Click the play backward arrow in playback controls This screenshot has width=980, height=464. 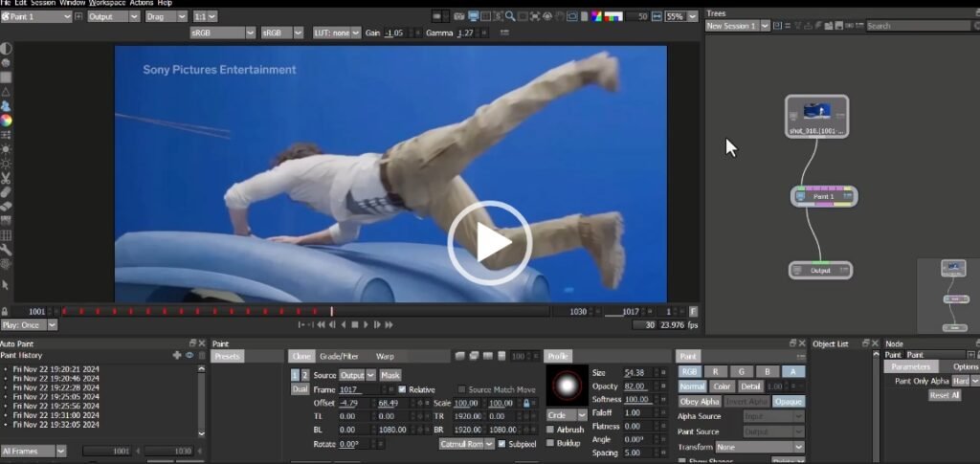(344, 324)
